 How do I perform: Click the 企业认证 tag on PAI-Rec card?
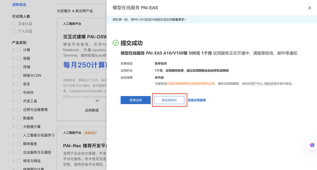click(x=90, y=133)
